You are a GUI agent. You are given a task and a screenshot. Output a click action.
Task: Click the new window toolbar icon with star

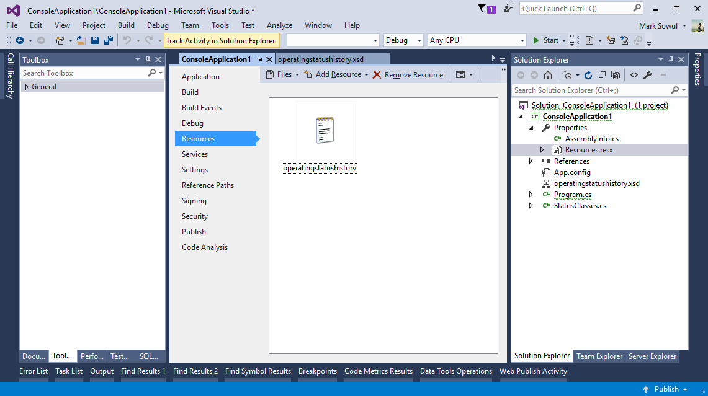point(611,41)
